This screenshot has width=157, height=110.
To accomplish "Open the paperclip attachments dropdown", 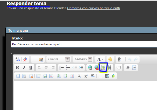I will tap(121, 59).
